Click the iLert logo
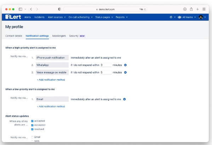The height and width of the screenshot is (145, 212). (x=13, y=17)
